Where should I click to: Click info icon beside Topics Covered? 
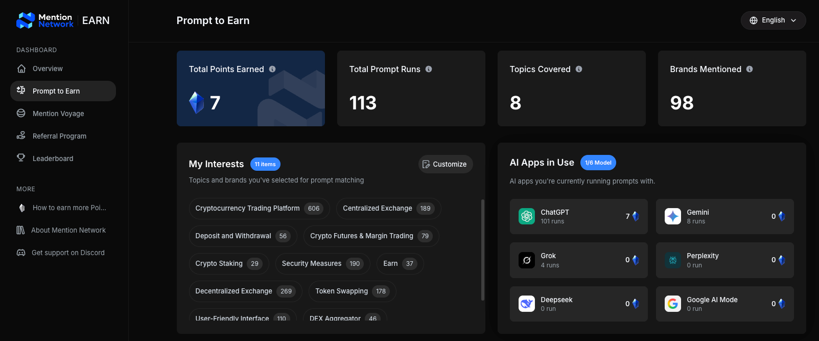coord(579,69)
